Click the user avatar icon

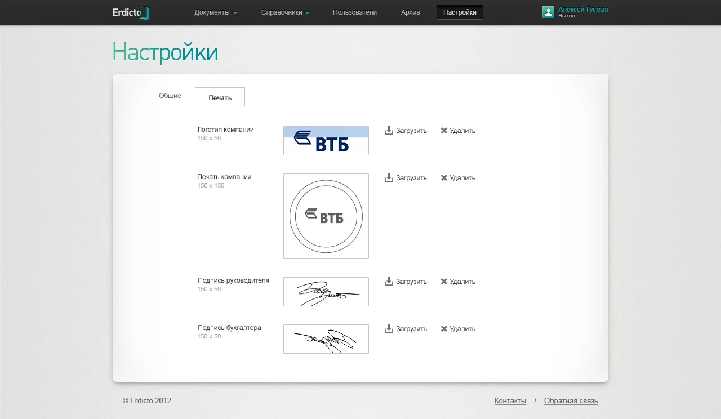[x=548, y=12]
